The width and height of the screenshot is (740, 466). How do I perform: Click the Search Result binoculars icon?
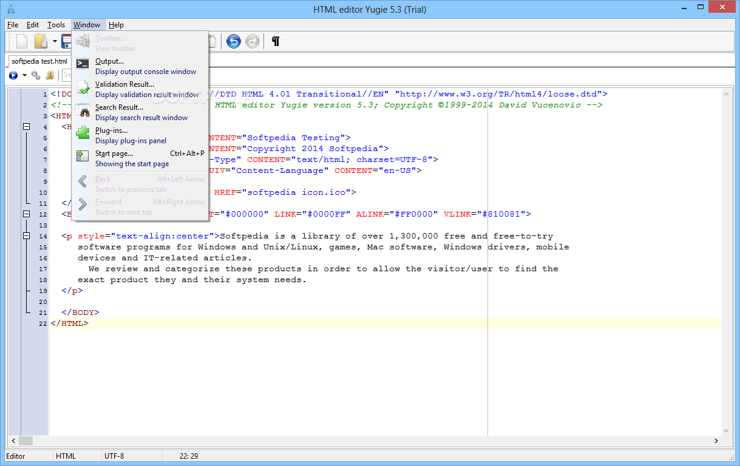click(x=84, y=110)
